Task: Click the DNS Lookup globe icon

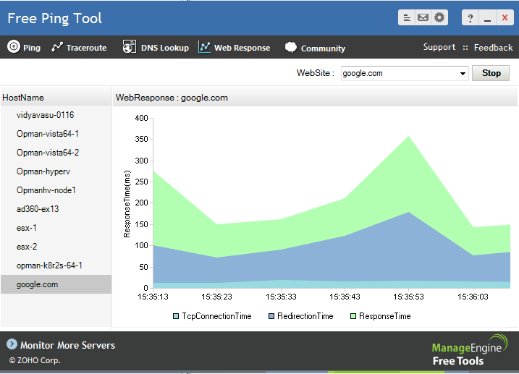Action: pos(129,46)
